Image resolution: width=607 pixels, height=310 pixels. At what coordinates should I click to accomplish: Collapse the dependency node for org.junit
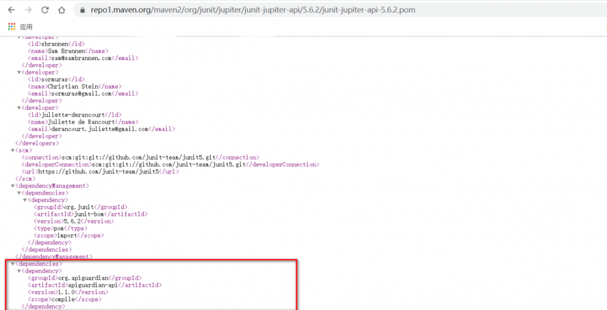[25, 200]
